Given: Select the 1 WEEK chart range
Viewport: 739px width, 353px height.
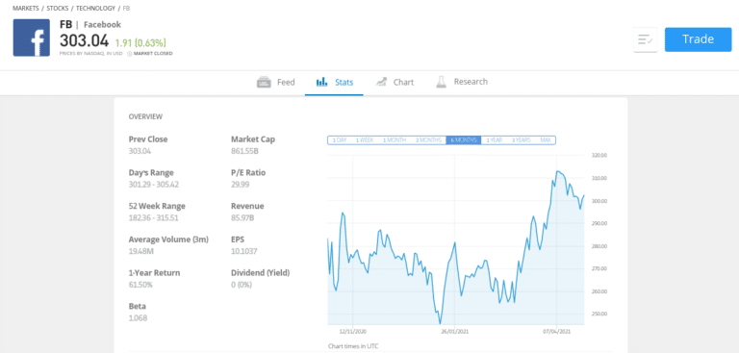Looking at the screenshot, I should [x=365, y=140].
